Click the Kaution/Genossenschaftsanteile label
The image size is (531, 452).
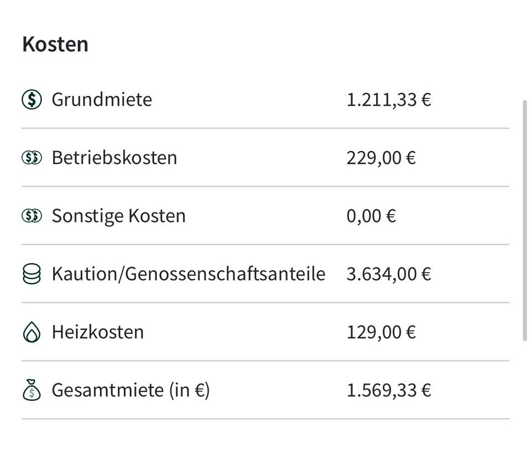point(188,274)
